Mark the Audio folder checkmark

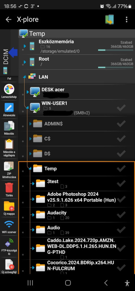(x=121, y=230)
